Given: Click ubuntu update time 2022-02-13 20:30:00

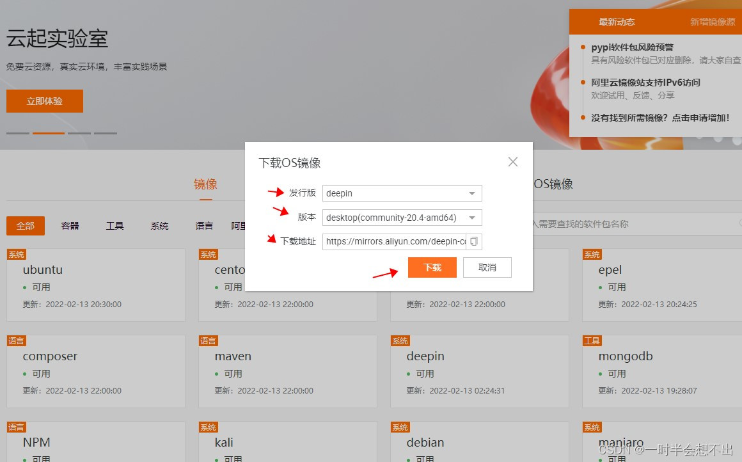Looking at the screenshot, I should point(83,305).
